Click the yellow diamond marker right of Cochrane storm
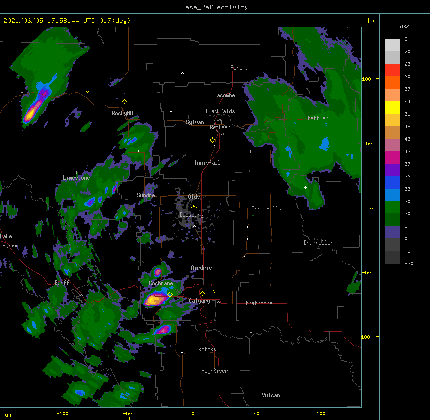This screenshot has height=420, width=430. tap(170, 294)
